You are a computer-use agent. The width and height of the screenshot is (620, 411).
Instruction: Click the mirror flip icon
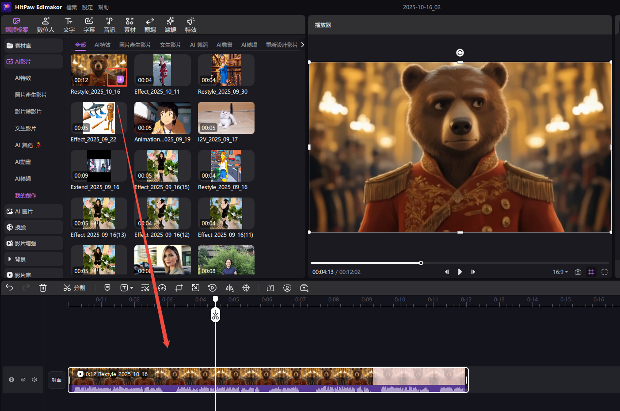(229, 288)
